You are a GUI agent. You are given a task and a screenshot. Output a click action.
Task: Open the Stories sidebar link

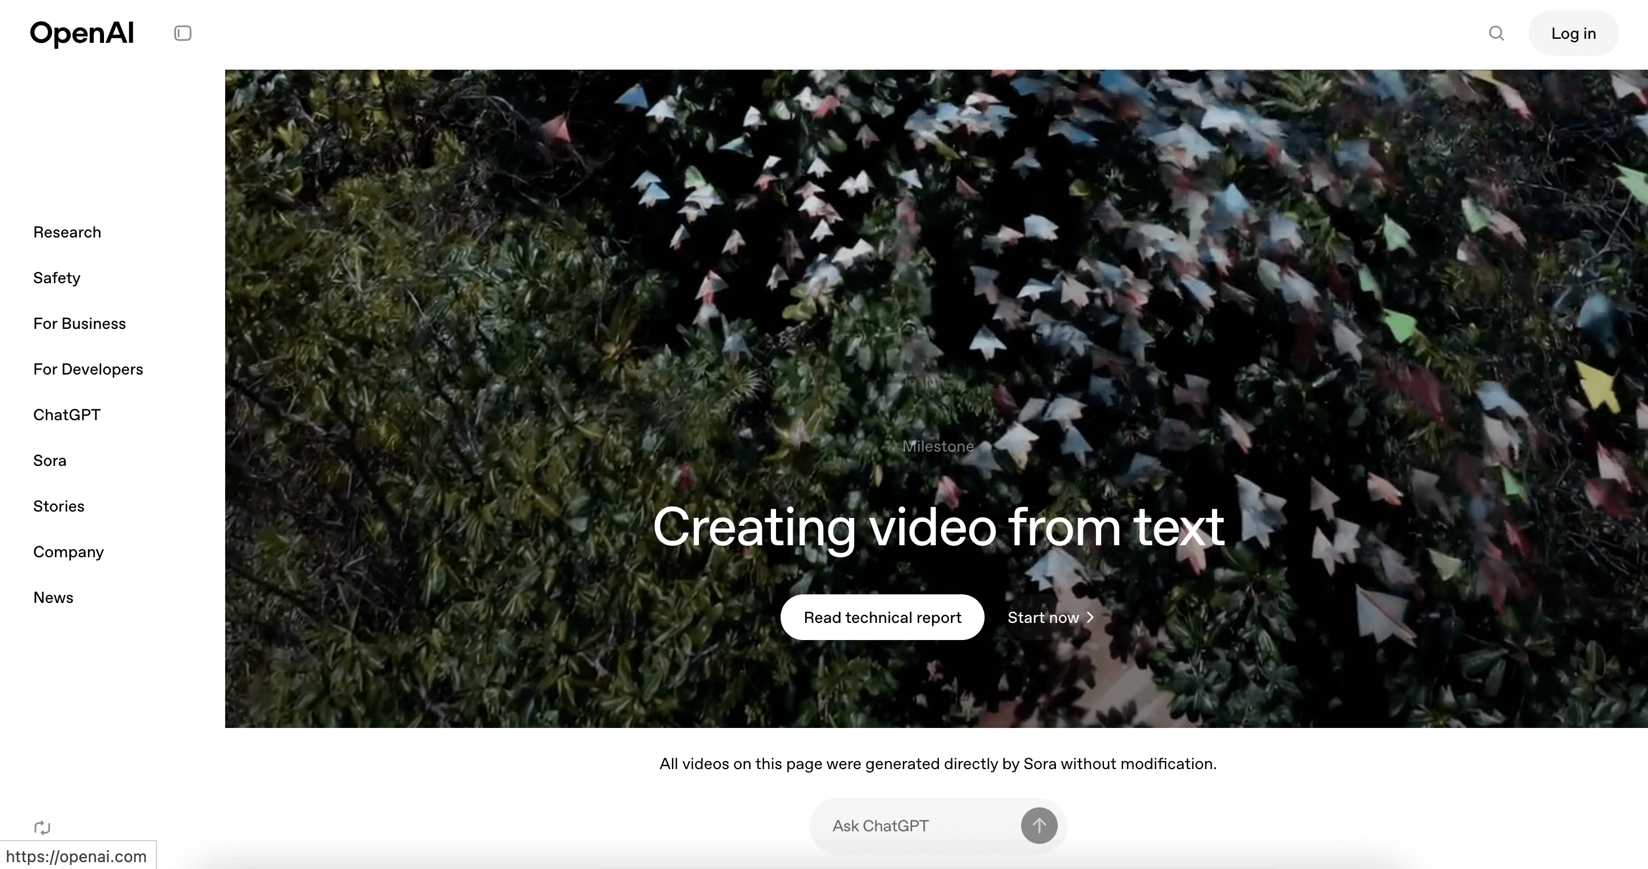pyautogui.click(x=59, y=506)
